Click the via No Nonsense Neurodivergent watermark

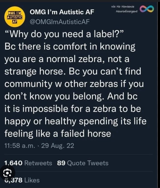(x=125, y=9)
